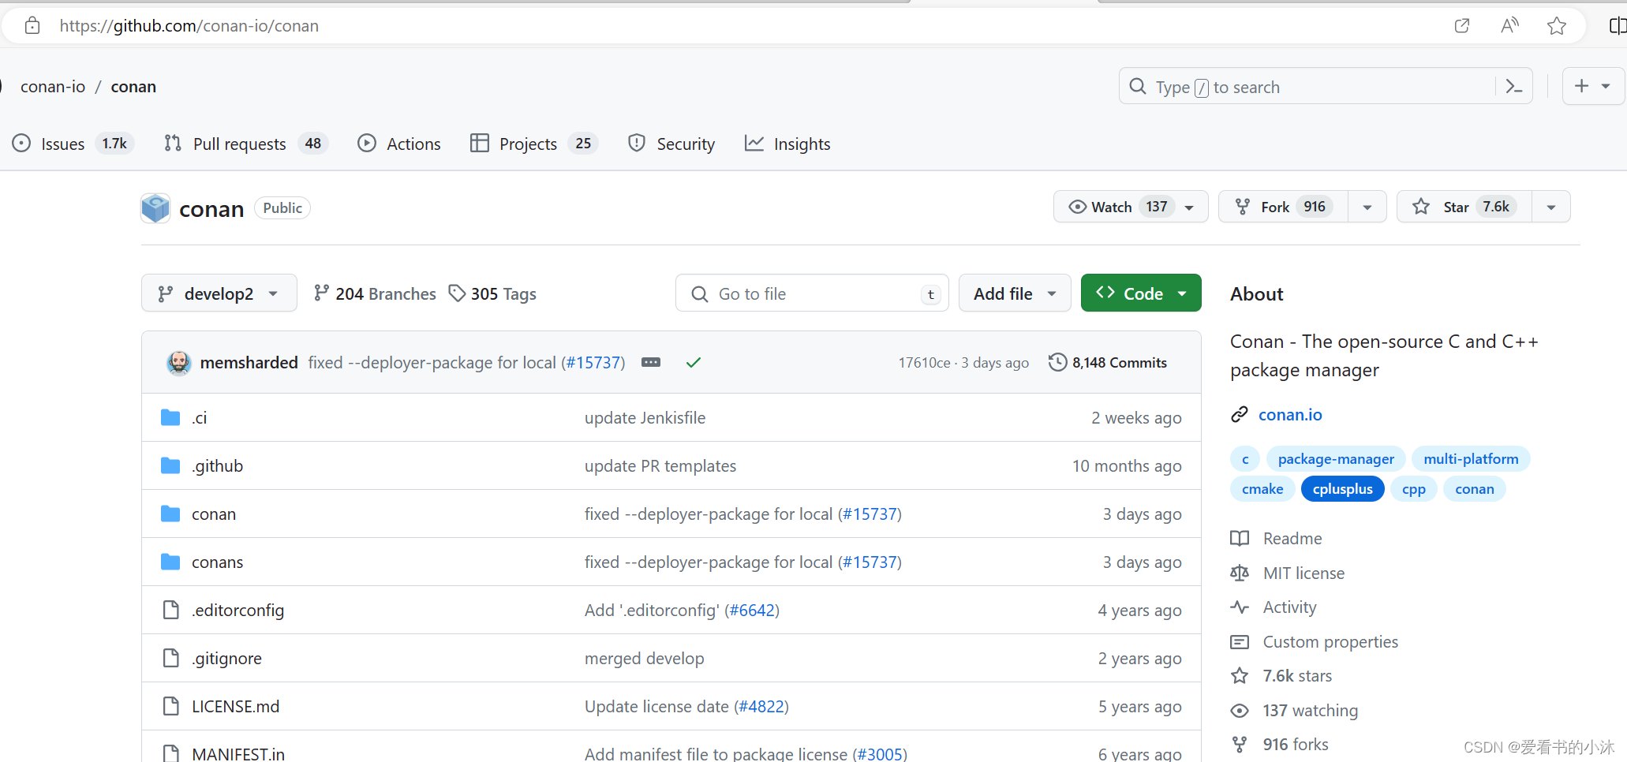Select the cplusplus topic tag

tap(1342, 488)
